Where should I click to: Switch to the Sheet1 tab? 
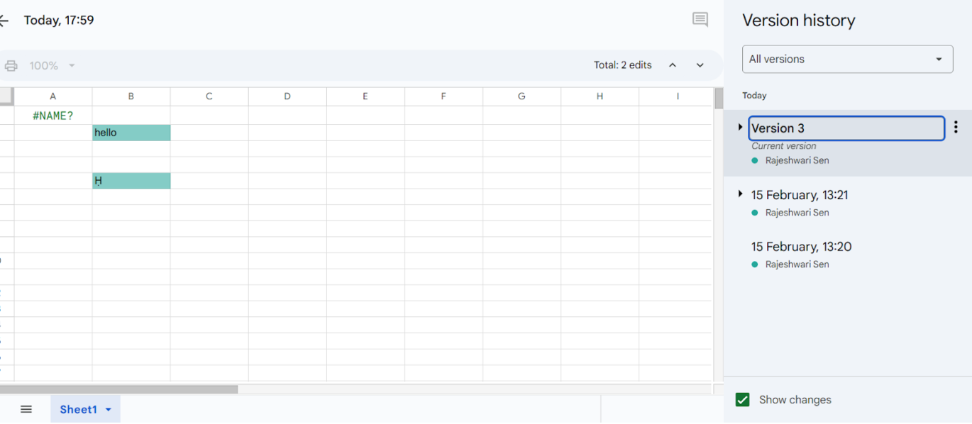point(78,409)
